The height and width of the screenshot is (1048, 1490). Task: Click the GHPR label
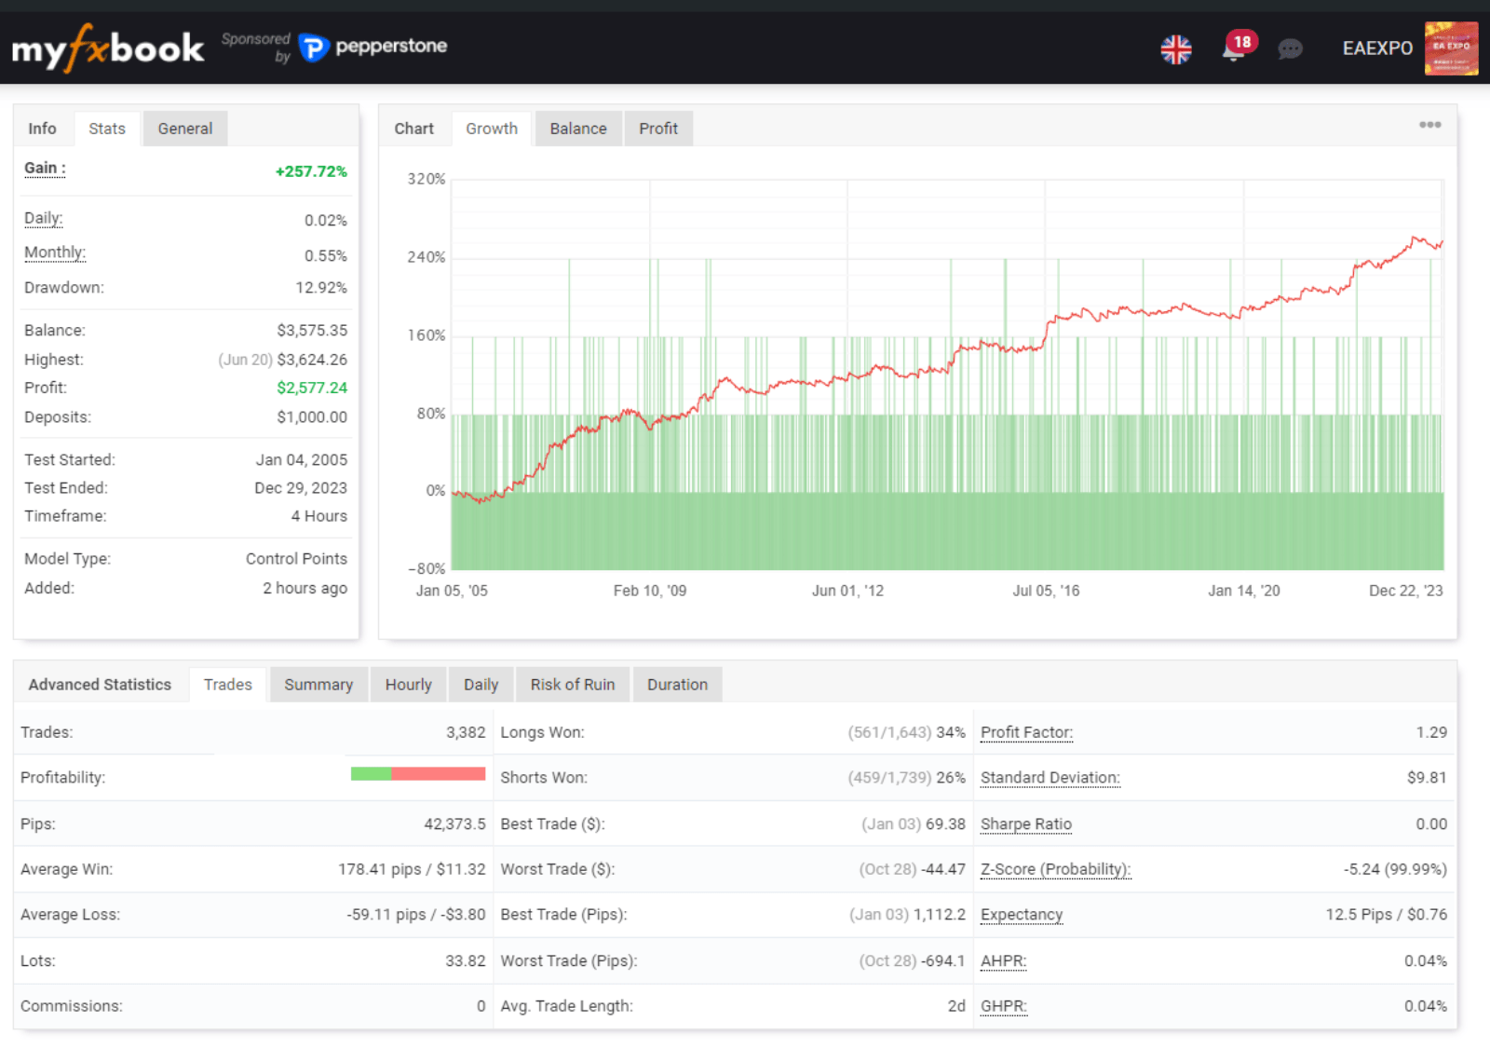click(x=1004, y=1006)
